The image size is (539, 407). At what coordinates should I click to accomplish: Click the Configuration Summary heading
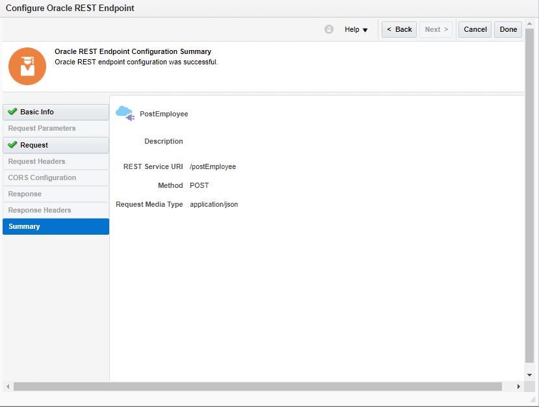click(x=133, y=51)
